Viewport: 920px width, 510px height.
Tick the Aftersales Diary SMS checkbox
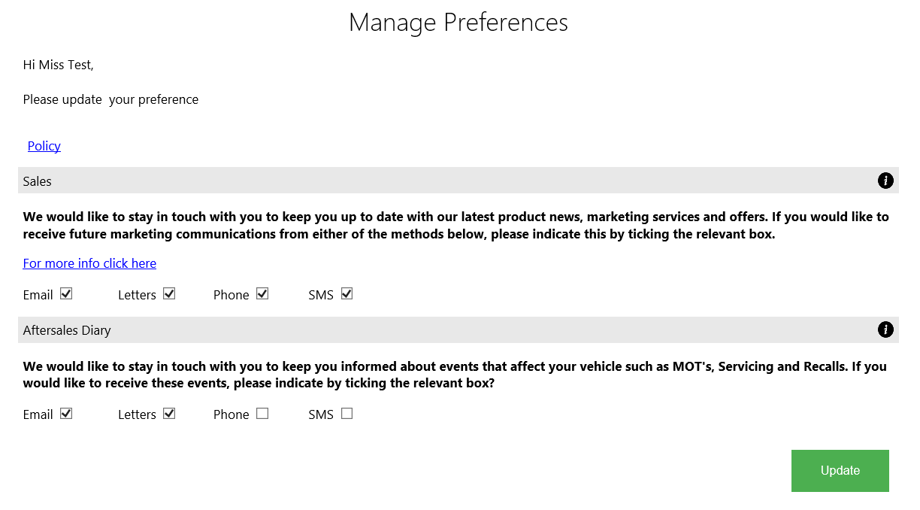click(x=347, y=413)
